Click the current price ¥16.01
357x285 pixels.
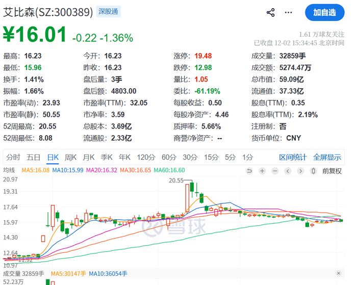[x=35, y=34]
